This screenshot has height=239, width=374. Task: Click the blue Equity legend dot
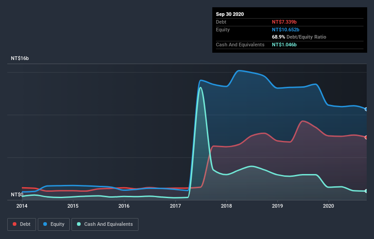click(x=45, y=224)
